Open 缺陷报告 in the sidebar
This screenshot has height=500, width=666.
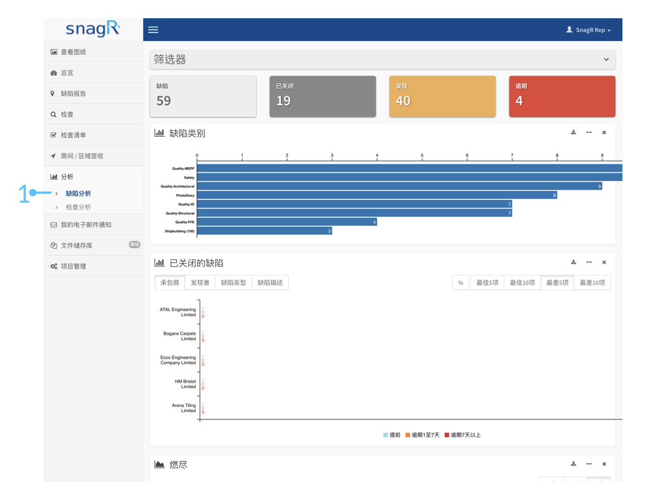click(93, 94)
